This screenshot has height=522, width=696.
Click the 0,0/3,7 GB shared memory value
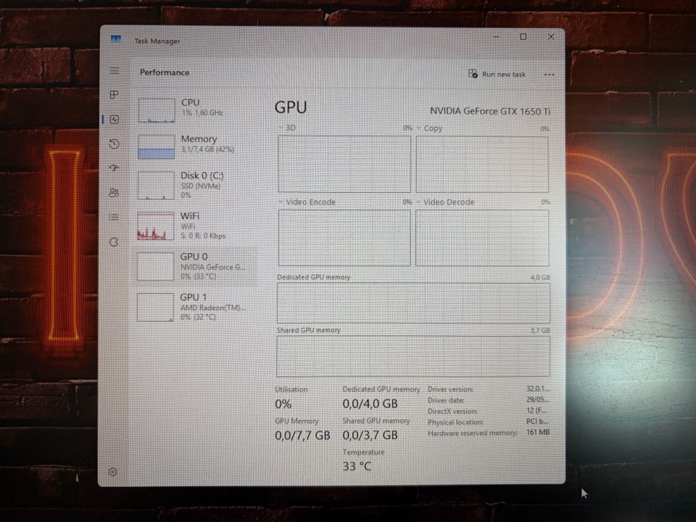(x=370, y=435)
